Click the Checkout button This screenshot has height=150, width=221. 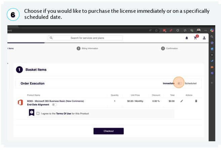pos(109,131)
